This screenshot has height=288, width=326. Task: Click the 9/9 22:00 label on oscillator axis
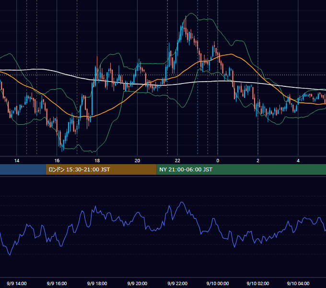177,283
